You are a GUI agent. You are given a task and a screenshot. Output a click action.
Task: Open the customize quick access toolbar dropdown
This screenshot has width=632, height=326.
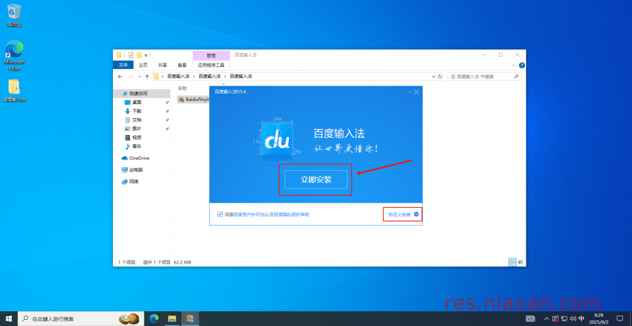click(146, 55)
